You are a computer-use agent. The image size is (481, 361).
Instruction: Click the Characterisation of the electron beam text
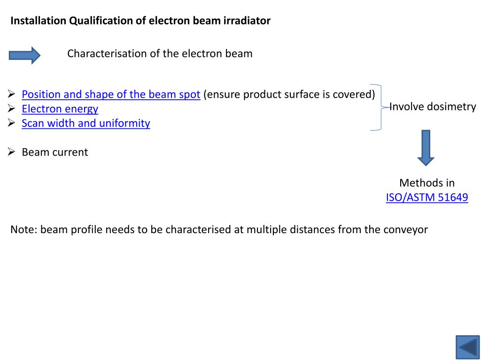point(160,54)
